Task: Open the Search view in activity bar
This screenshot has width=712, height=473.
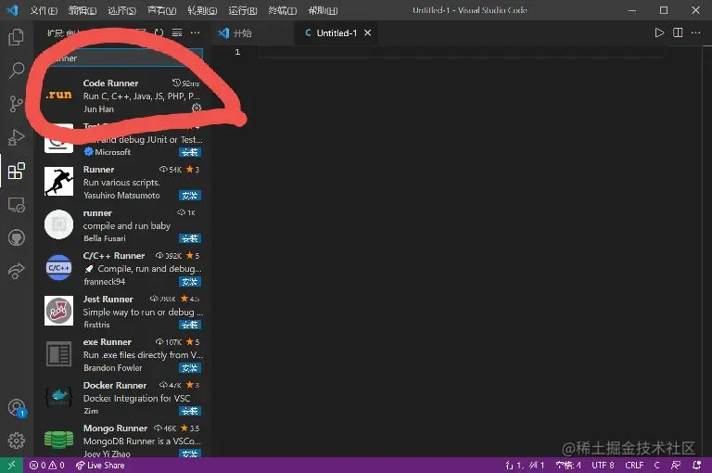Action: click(x=17, y=70)
